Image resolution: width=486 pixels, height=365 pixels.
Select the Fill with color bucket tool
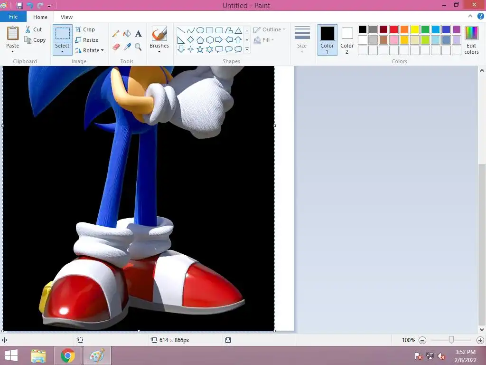tap(127, 34)
